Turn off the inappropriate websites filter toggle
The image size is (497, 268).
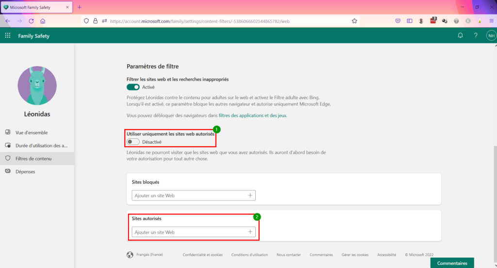coord(133,87)
